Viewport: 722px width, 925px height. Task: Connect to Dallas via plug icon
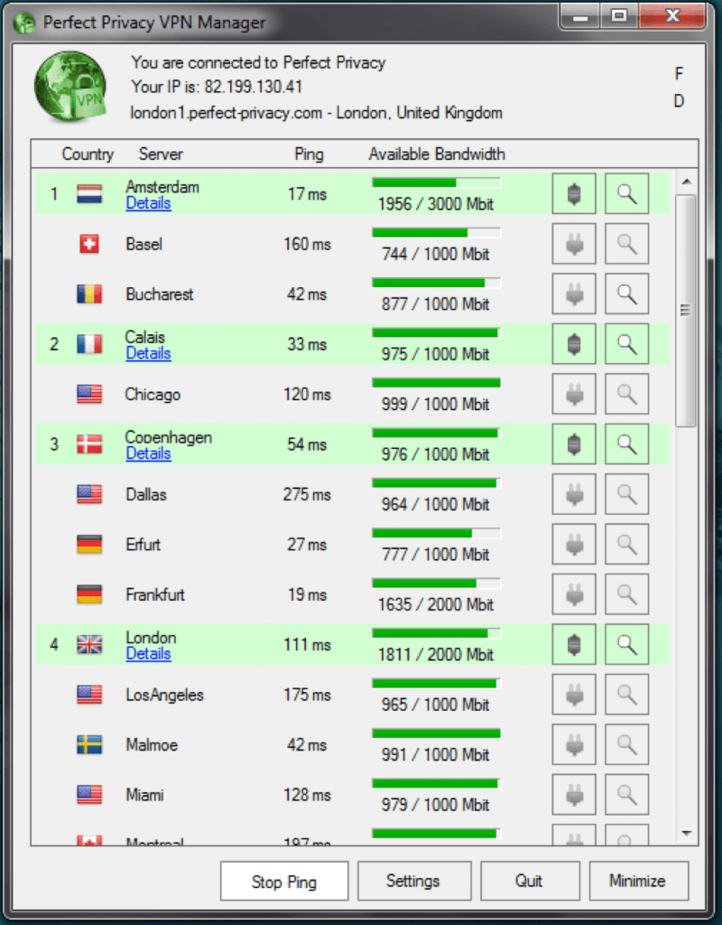pos(574,494)
